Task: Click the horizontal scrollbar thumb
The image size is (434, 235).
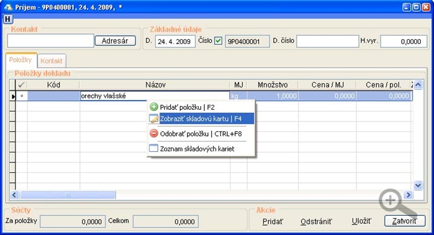Action: (68, 195)
